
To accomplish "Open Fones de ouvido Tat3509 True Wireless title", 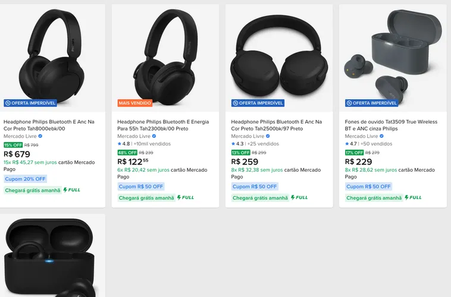I will click(x=391, y=125).
